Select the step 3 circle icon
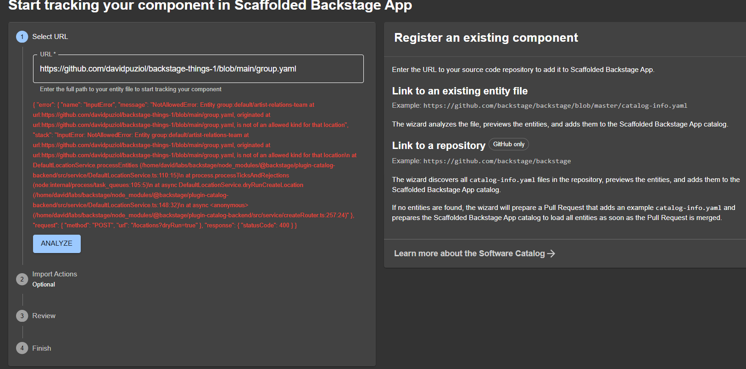The image size is (746, 369). [x=22, y=316]
